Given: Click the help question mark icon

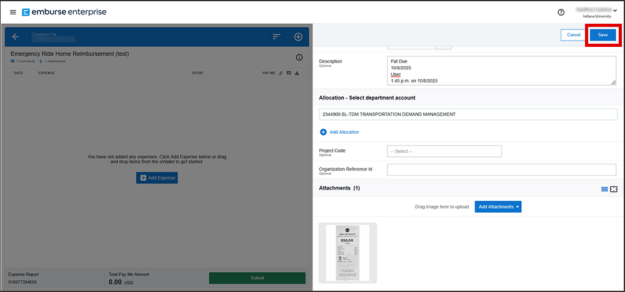Looking at the screenshot, I should [561, 13].
